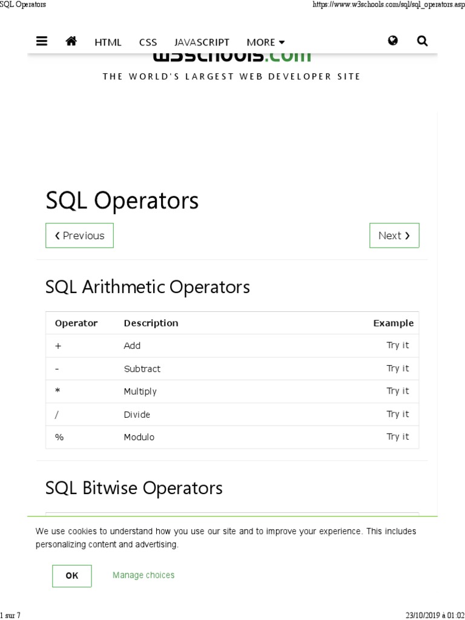Open the globe translate icon

point(393,41)
